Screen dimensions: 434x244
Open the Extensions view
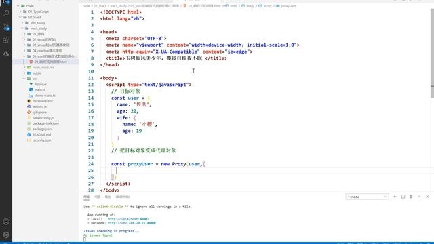pyautogui.click(x=6, y=40)
